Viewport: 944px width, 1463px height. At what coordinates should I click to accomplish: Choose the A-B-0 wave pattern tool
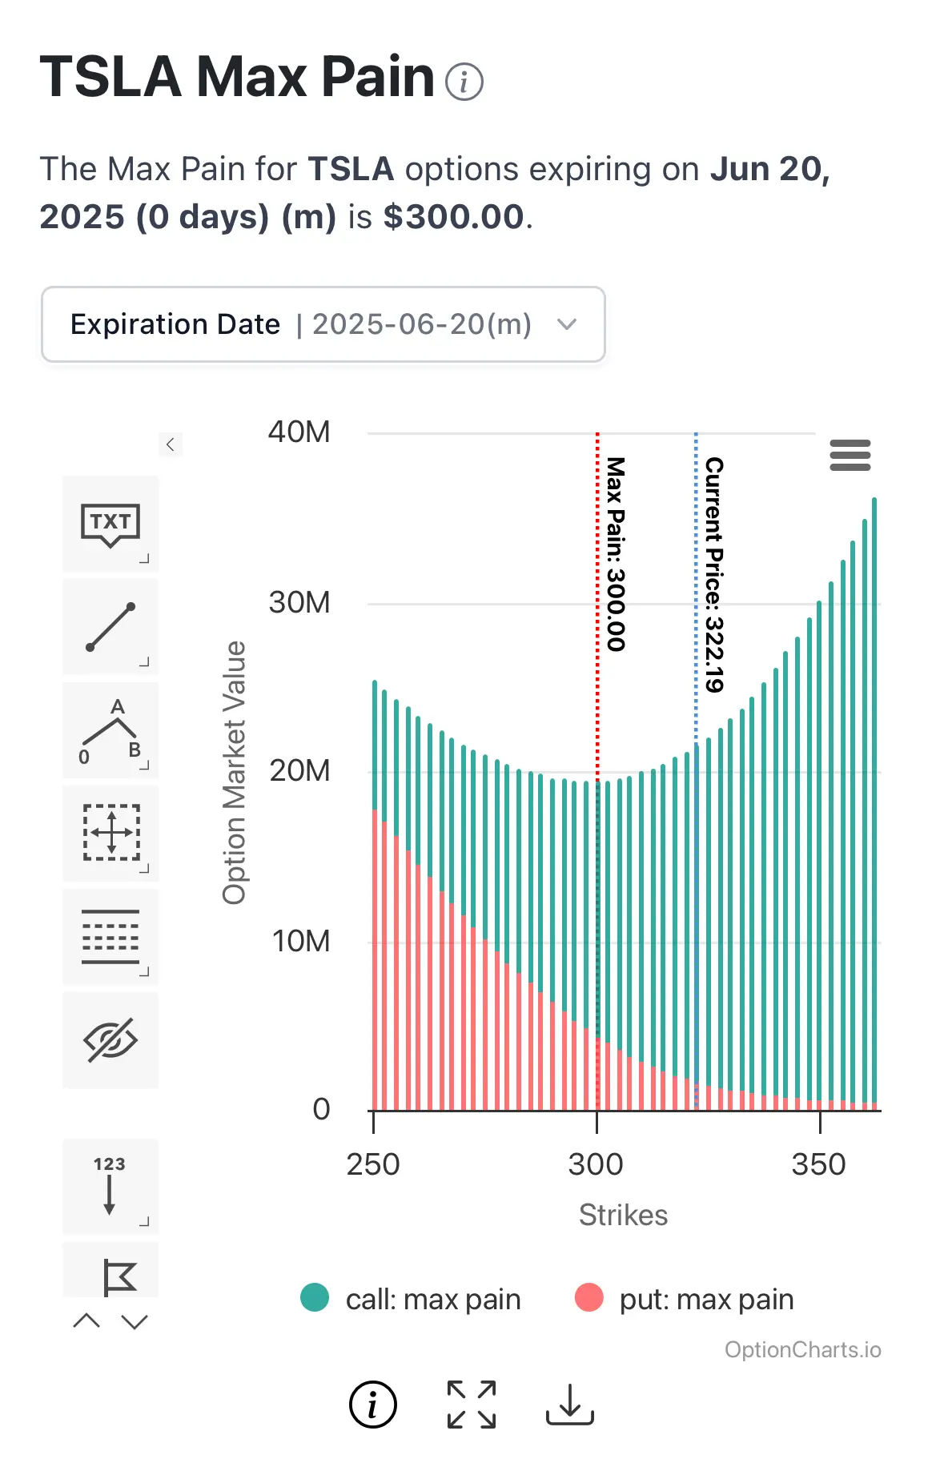coord(110,730)
